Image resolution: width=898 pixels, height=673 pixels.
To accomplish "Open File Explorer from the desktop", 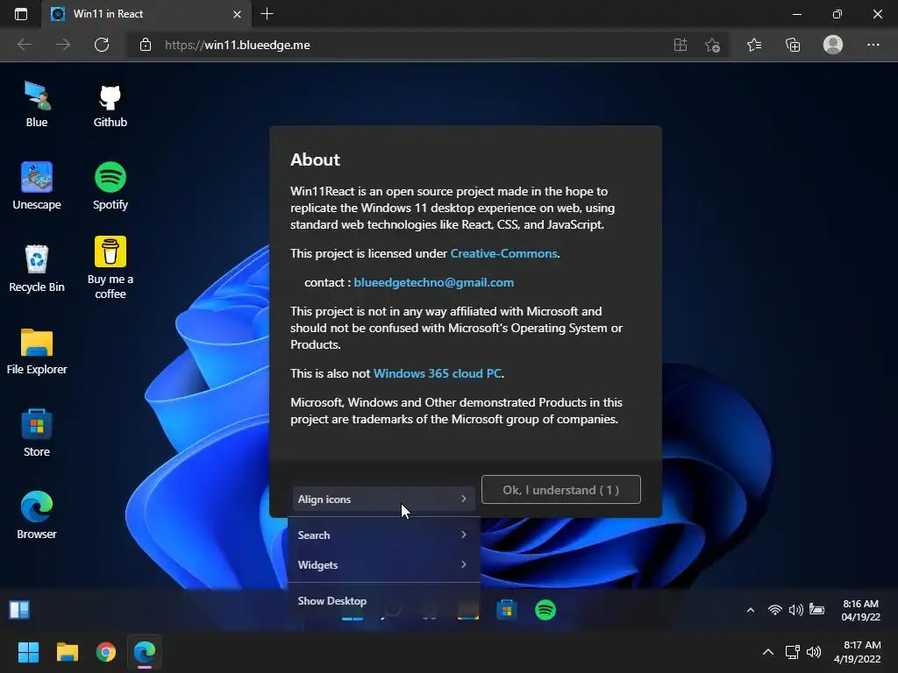I will 37,351.
